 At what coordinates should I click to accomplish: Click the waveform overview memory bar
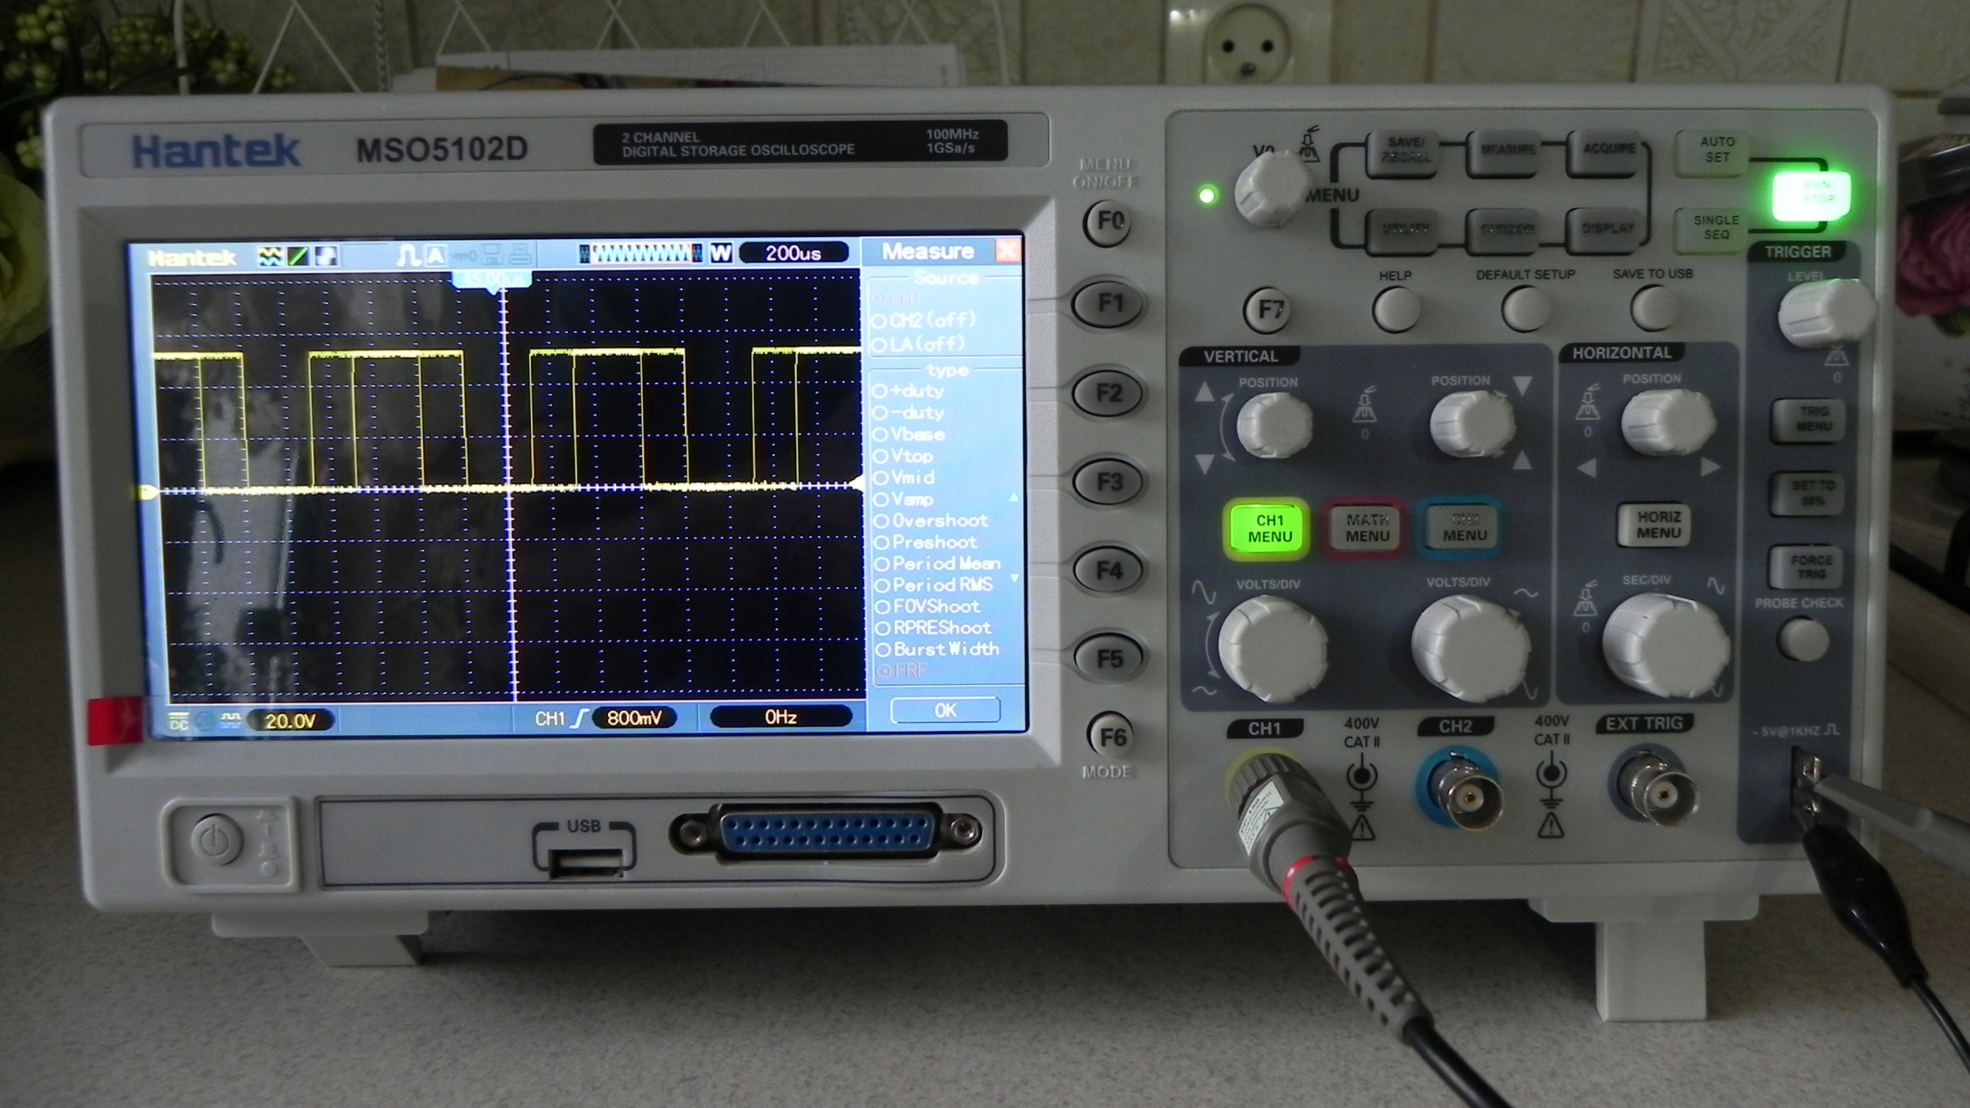coord(640,252)
